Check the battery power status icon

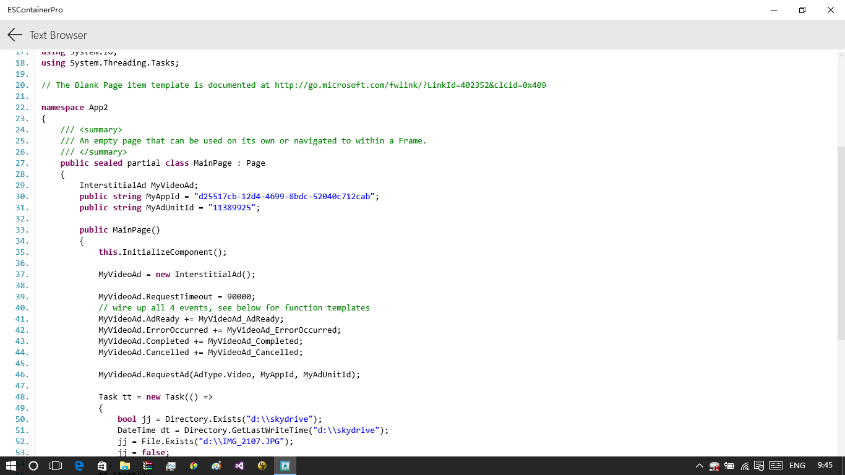coord(728,466)
